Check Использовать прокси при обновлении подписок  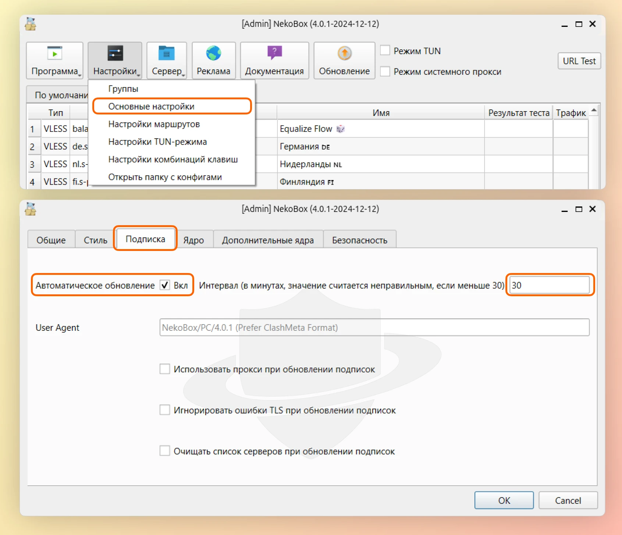pyautogui.click(x=165, y=369)
